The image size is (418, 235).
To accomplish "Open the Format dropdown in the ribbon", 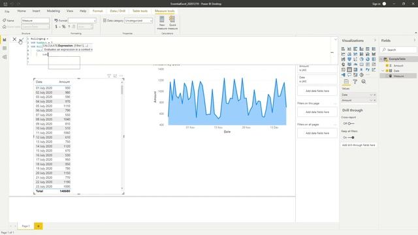I will [82, 20].
